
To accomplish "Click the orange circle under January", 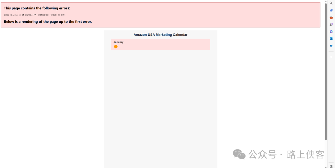I will 116,47.
